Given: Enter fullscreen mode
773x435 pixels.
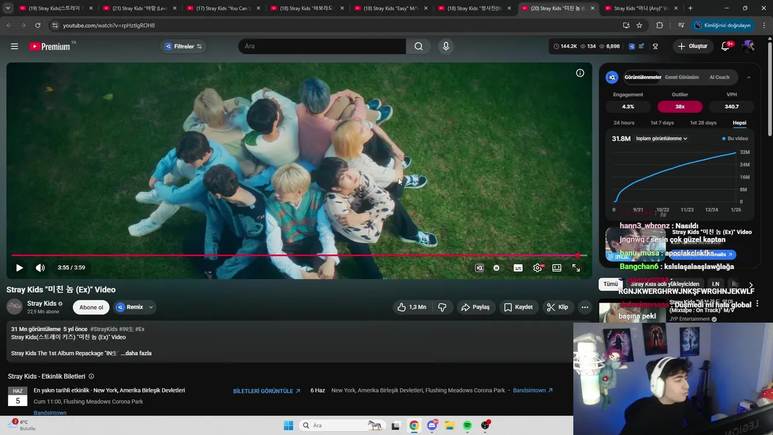Looking at the screenshot, I should (576, 268).
